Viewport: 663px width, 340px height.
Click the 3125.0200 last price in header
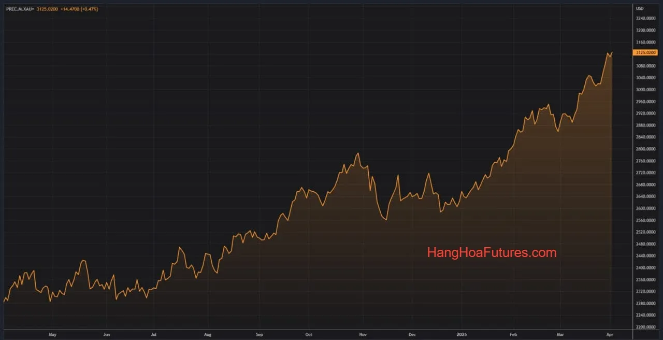click(48, 9)
